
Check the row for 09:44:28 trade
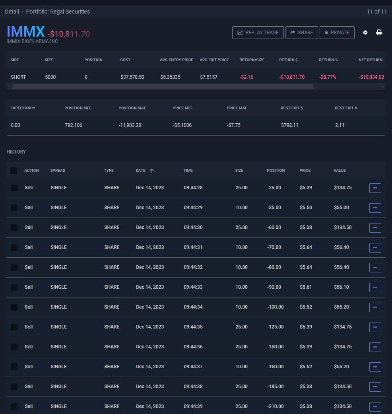tap(14, 188)
